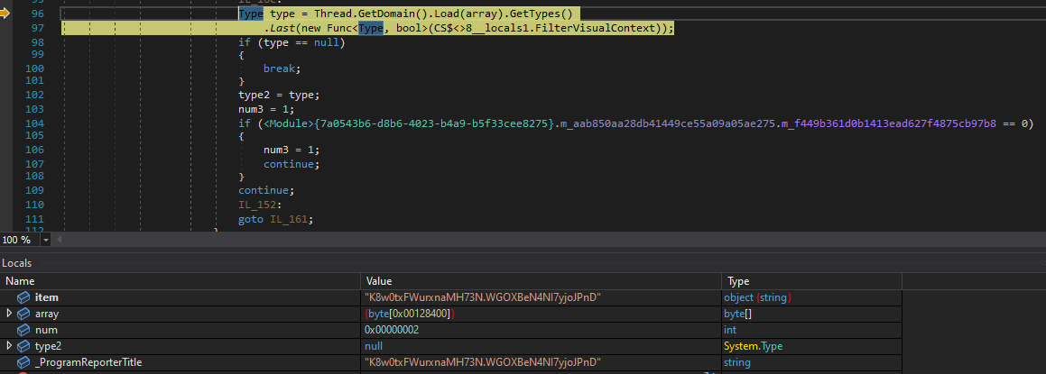The width and height of the screenshot is (1046, 374).
Task: Click the cube icon beside the array variable
Action: pyautogui.click(x=23, y=314)
